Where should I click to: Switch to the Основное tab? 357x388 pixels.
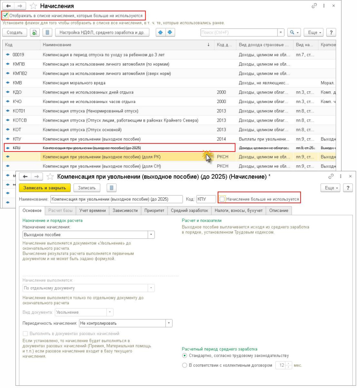click(x=32, y=211)
